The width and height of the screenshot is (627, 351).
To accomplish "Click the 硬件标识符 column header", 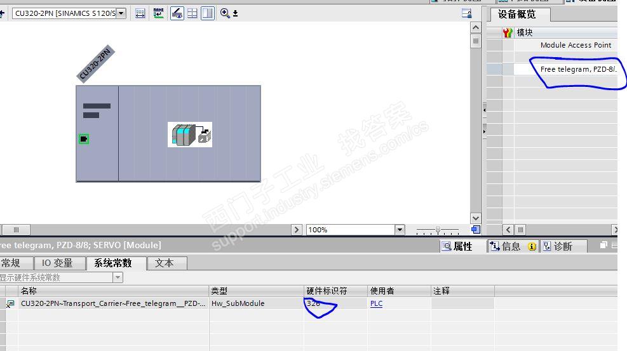I will (336, 291).
